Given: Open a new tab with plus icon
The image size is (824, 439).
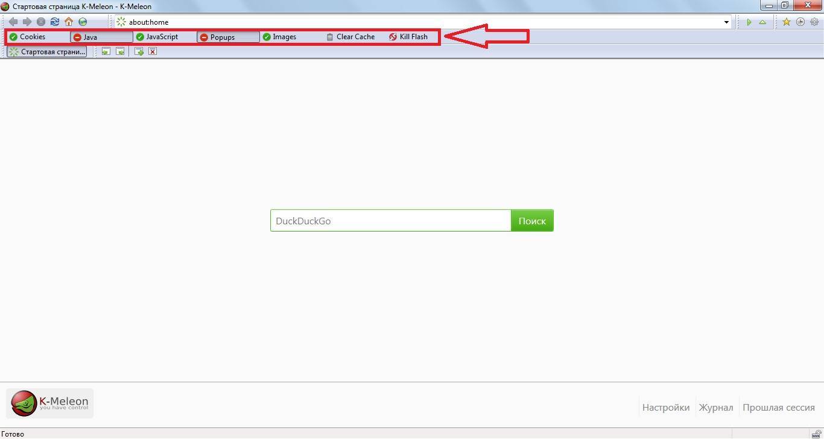Looking at the screenshot, I should click(x=139, y=52).
